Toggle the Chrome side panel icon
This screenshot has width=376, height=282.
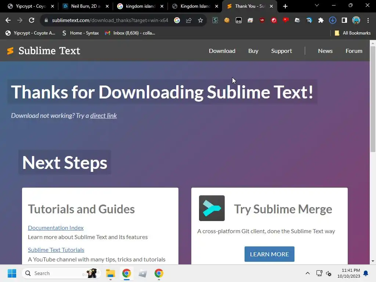(344, 21)
